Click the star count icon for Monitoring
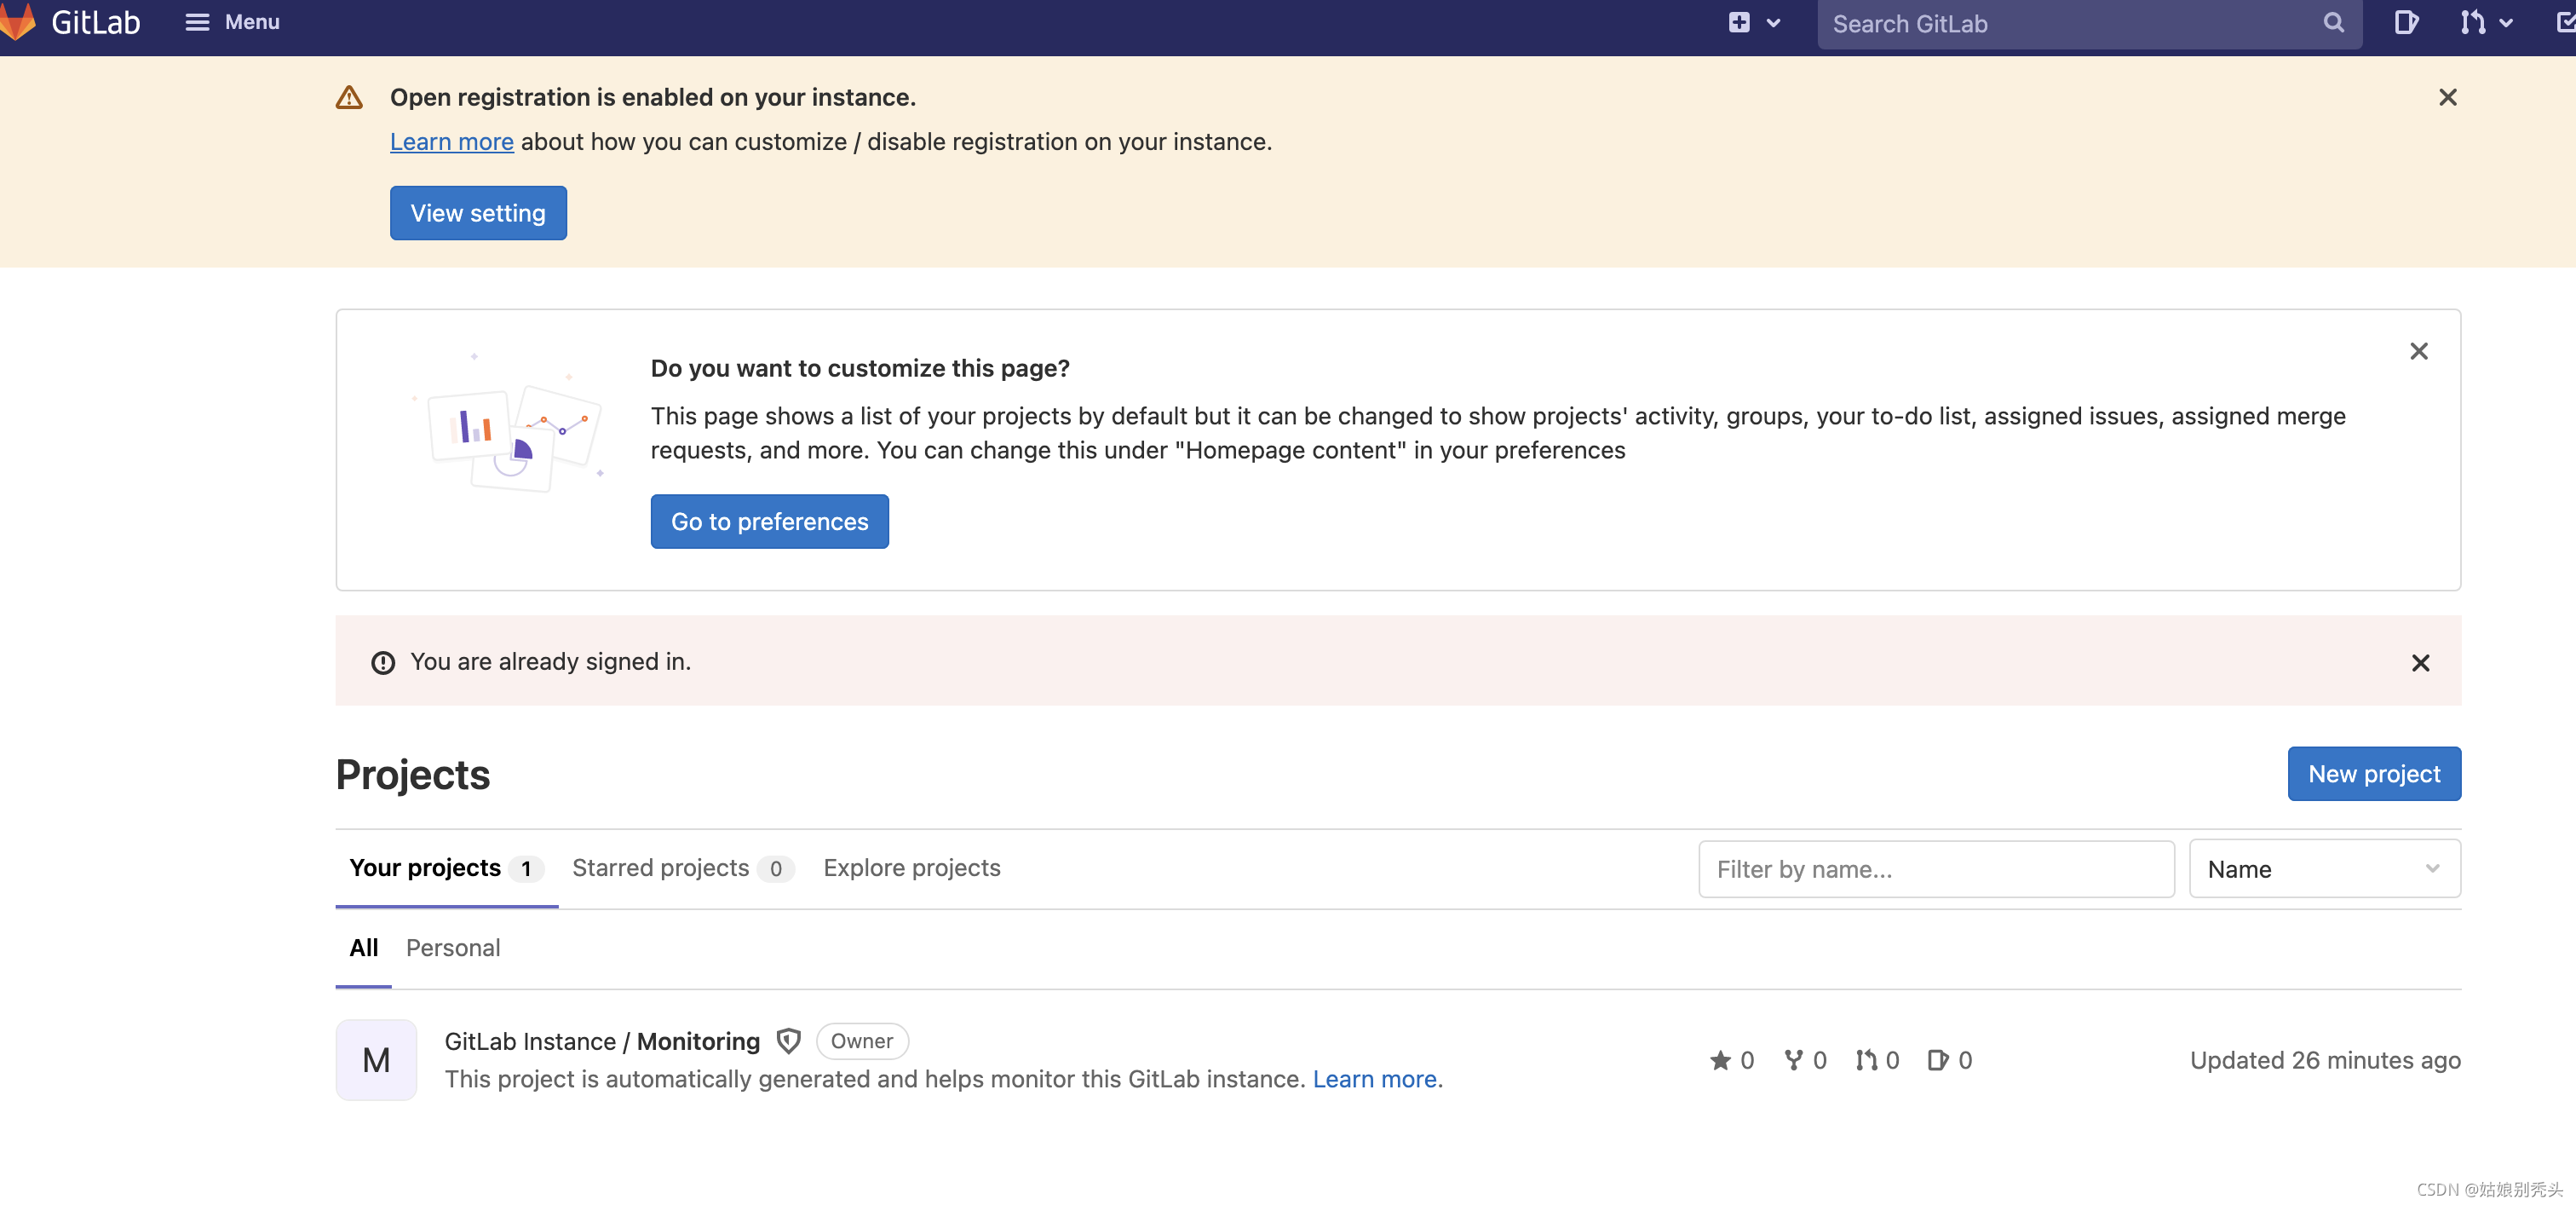This screenshot has height=1205, width=2576. 1720,1060
